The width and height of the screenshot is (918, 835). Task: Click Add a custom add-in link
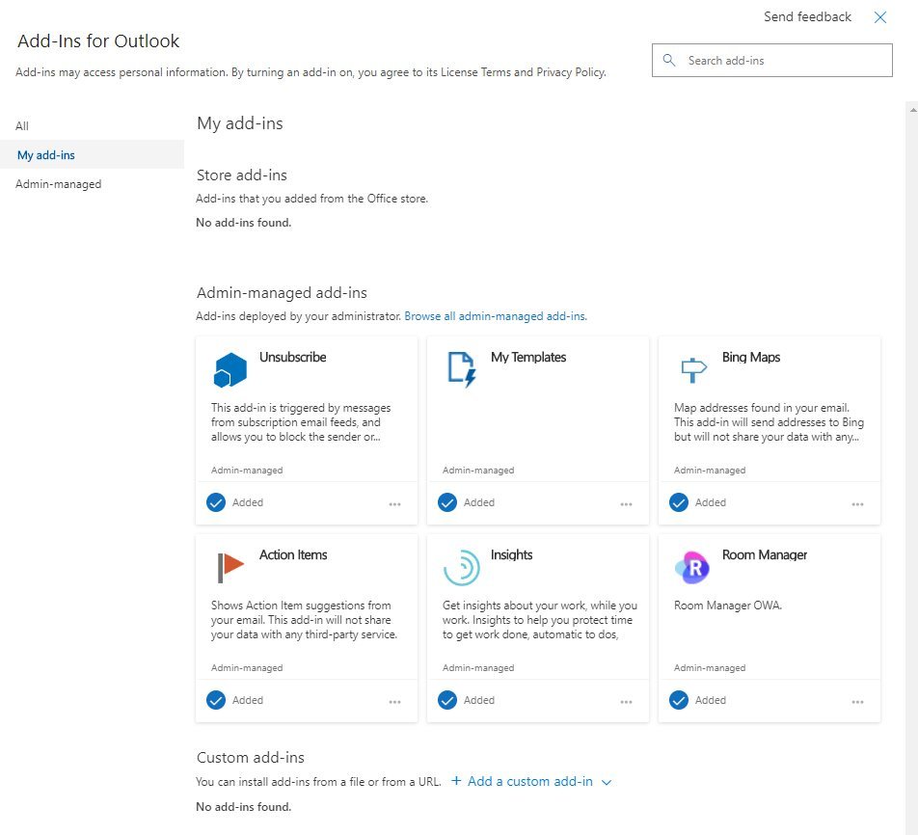(529, 781)
